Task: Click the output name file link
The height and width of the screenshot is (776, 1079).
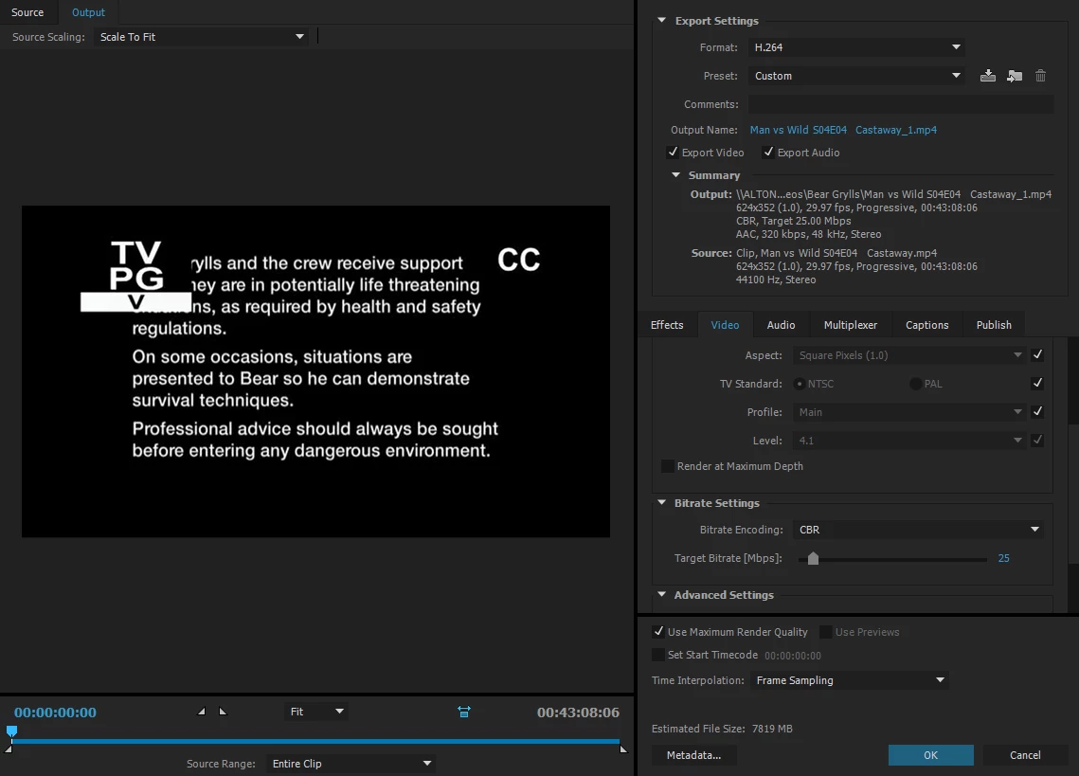Action: (x=843, y=130)
